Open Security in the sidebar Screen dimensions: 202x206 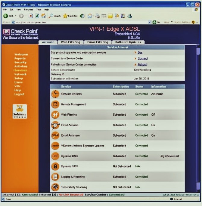point(20,62)
